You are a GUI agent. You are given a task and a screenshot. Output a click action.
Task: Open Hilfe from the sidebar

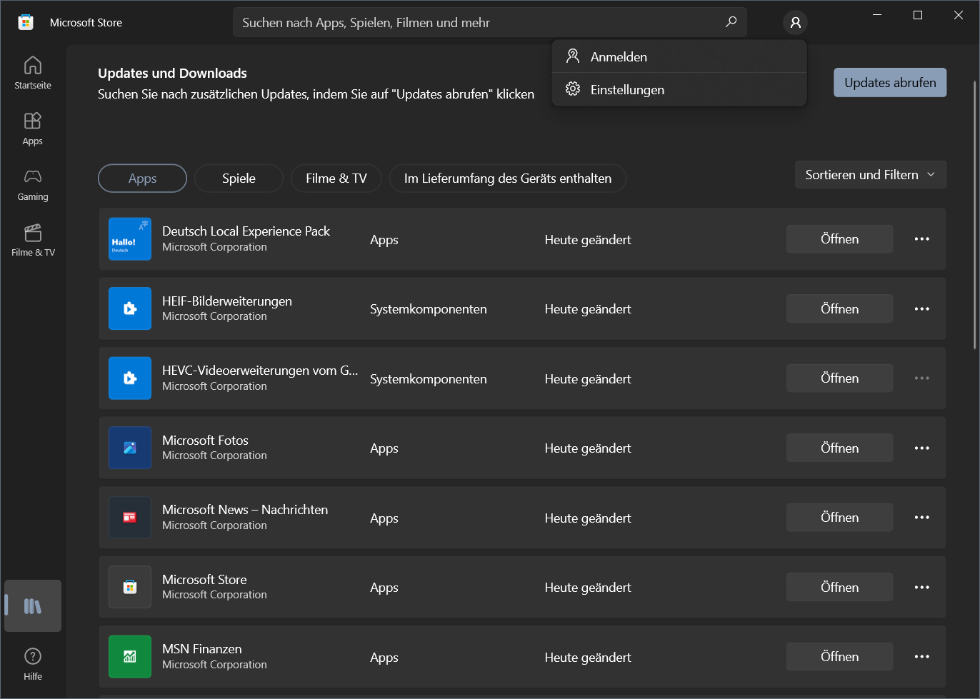pyautogui.click(x=33, y=664)
